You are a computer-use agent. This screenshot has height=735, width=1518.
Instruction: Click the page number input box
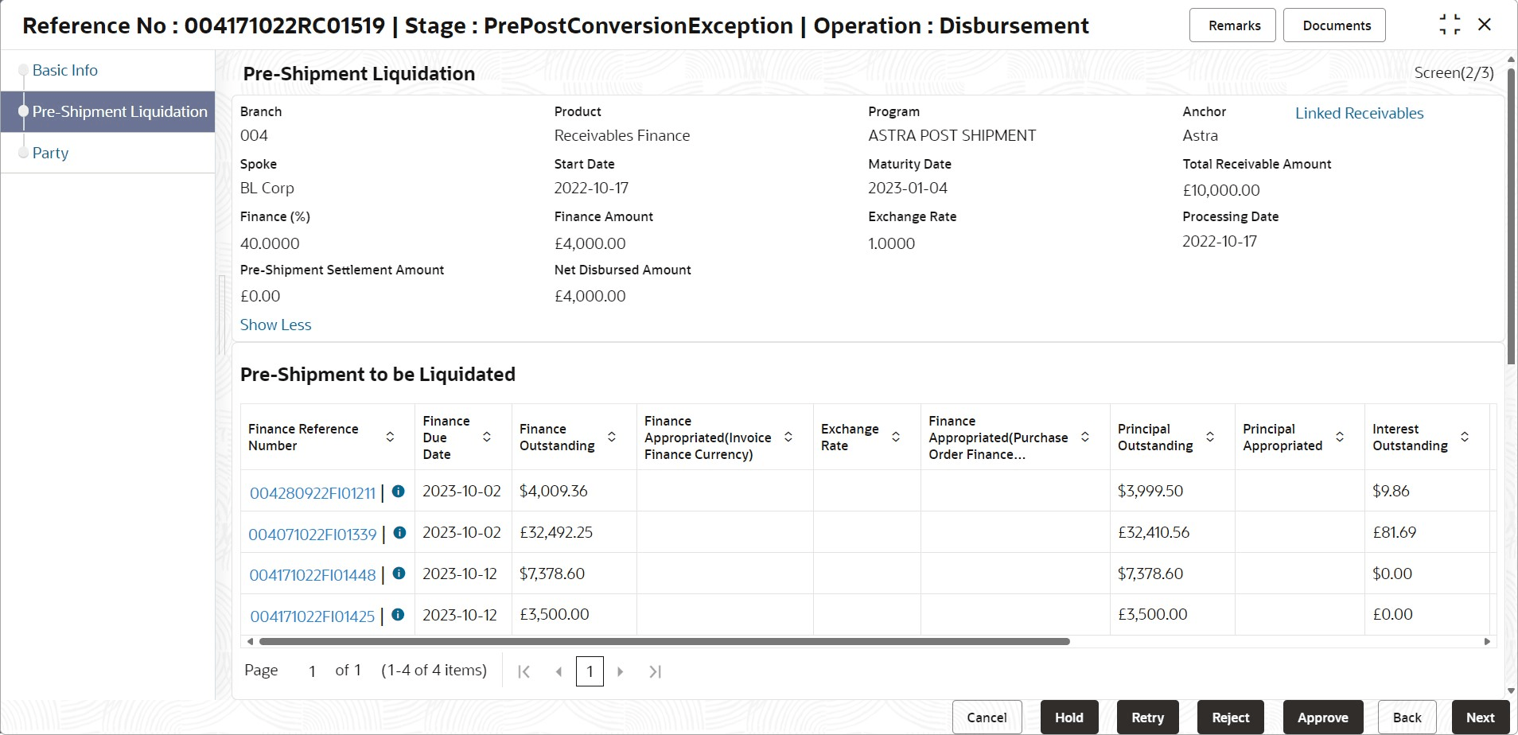pyautogui.click(x=590, y=671)
